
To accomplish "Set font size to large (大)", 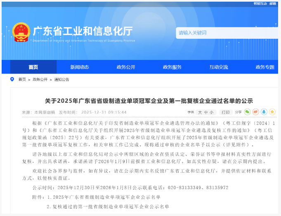I will point(200,112).
